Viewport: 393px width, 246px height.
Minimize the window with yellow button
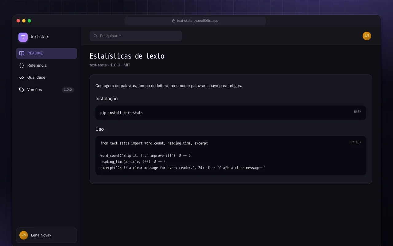click(x=24, y=21)
